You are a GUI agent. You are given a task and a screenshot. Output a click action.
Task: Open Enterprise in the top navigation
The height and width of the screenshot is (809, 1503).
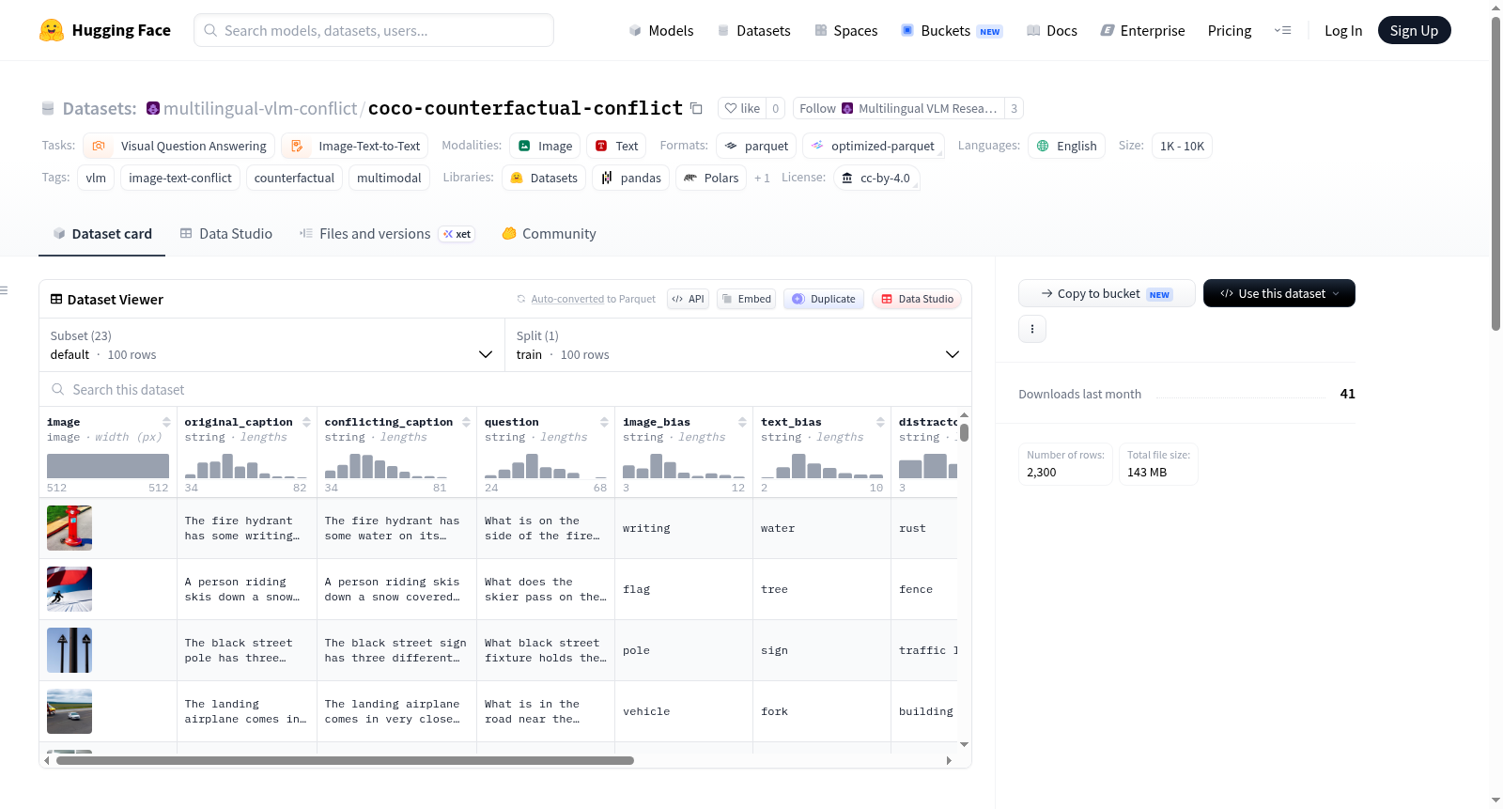tap(1143, 31)
